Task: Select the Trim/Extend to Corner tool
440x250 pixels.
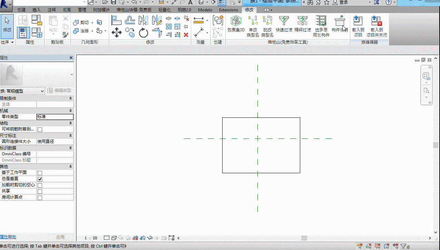Action: tap(157, 33)
